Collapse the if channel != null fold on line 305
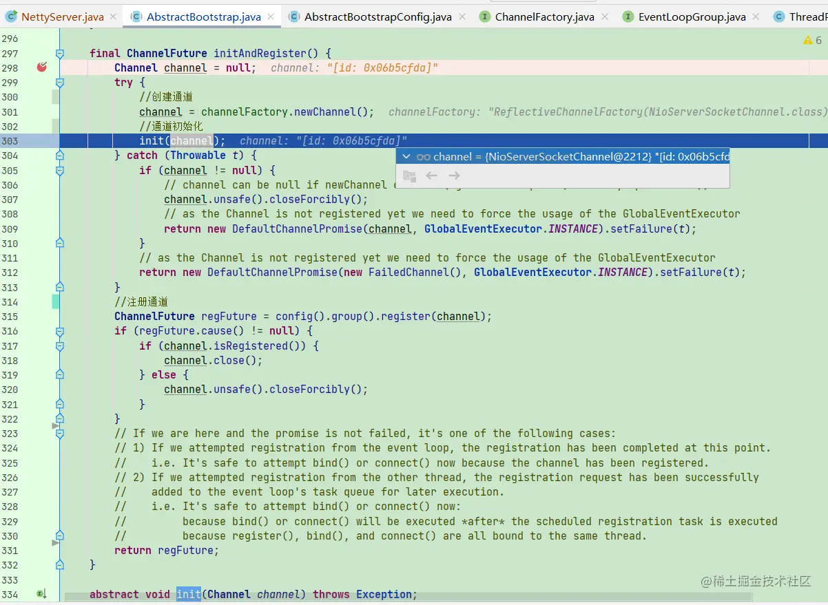This screenshot has width=828, height=605. click(60, 170)
